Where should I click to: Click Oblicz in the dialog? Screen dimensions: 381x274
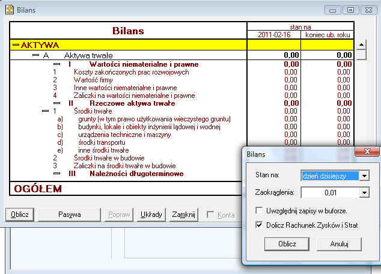(x=287, y=244)
